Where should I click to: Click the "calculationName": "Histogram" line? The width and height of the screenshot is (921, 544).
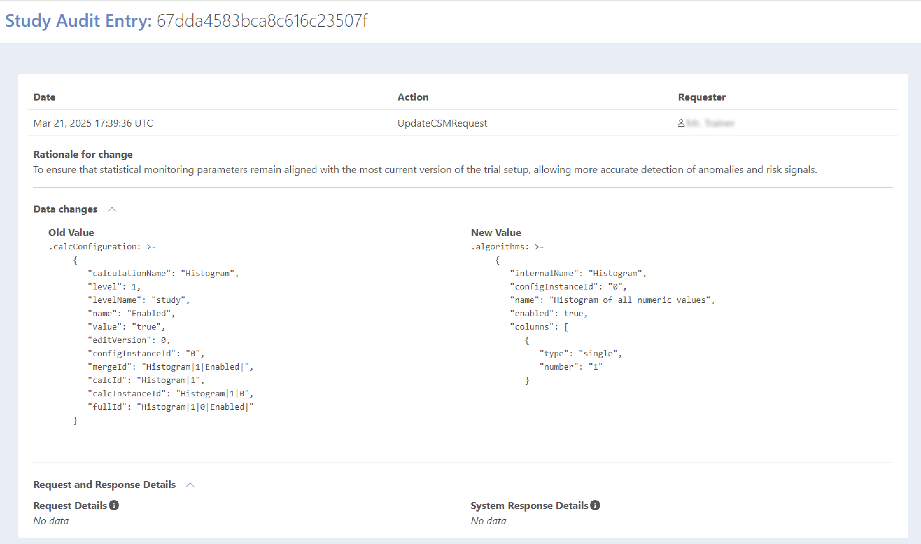(163, 274)
